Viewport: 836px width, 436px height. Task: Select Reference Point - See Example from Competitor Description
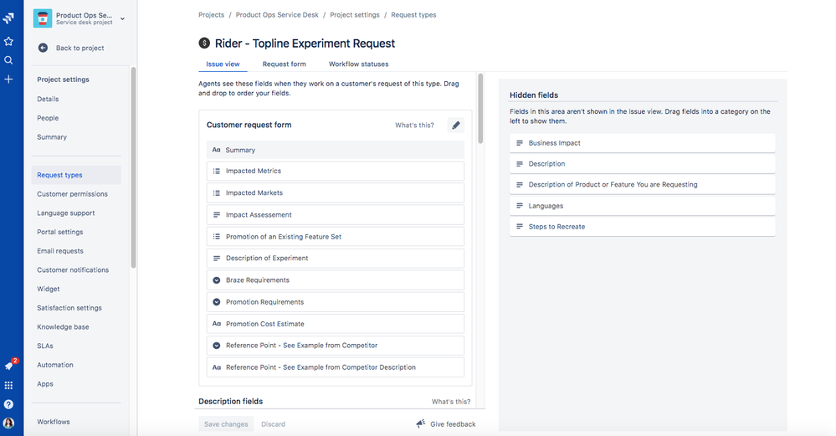pos(336,367)
